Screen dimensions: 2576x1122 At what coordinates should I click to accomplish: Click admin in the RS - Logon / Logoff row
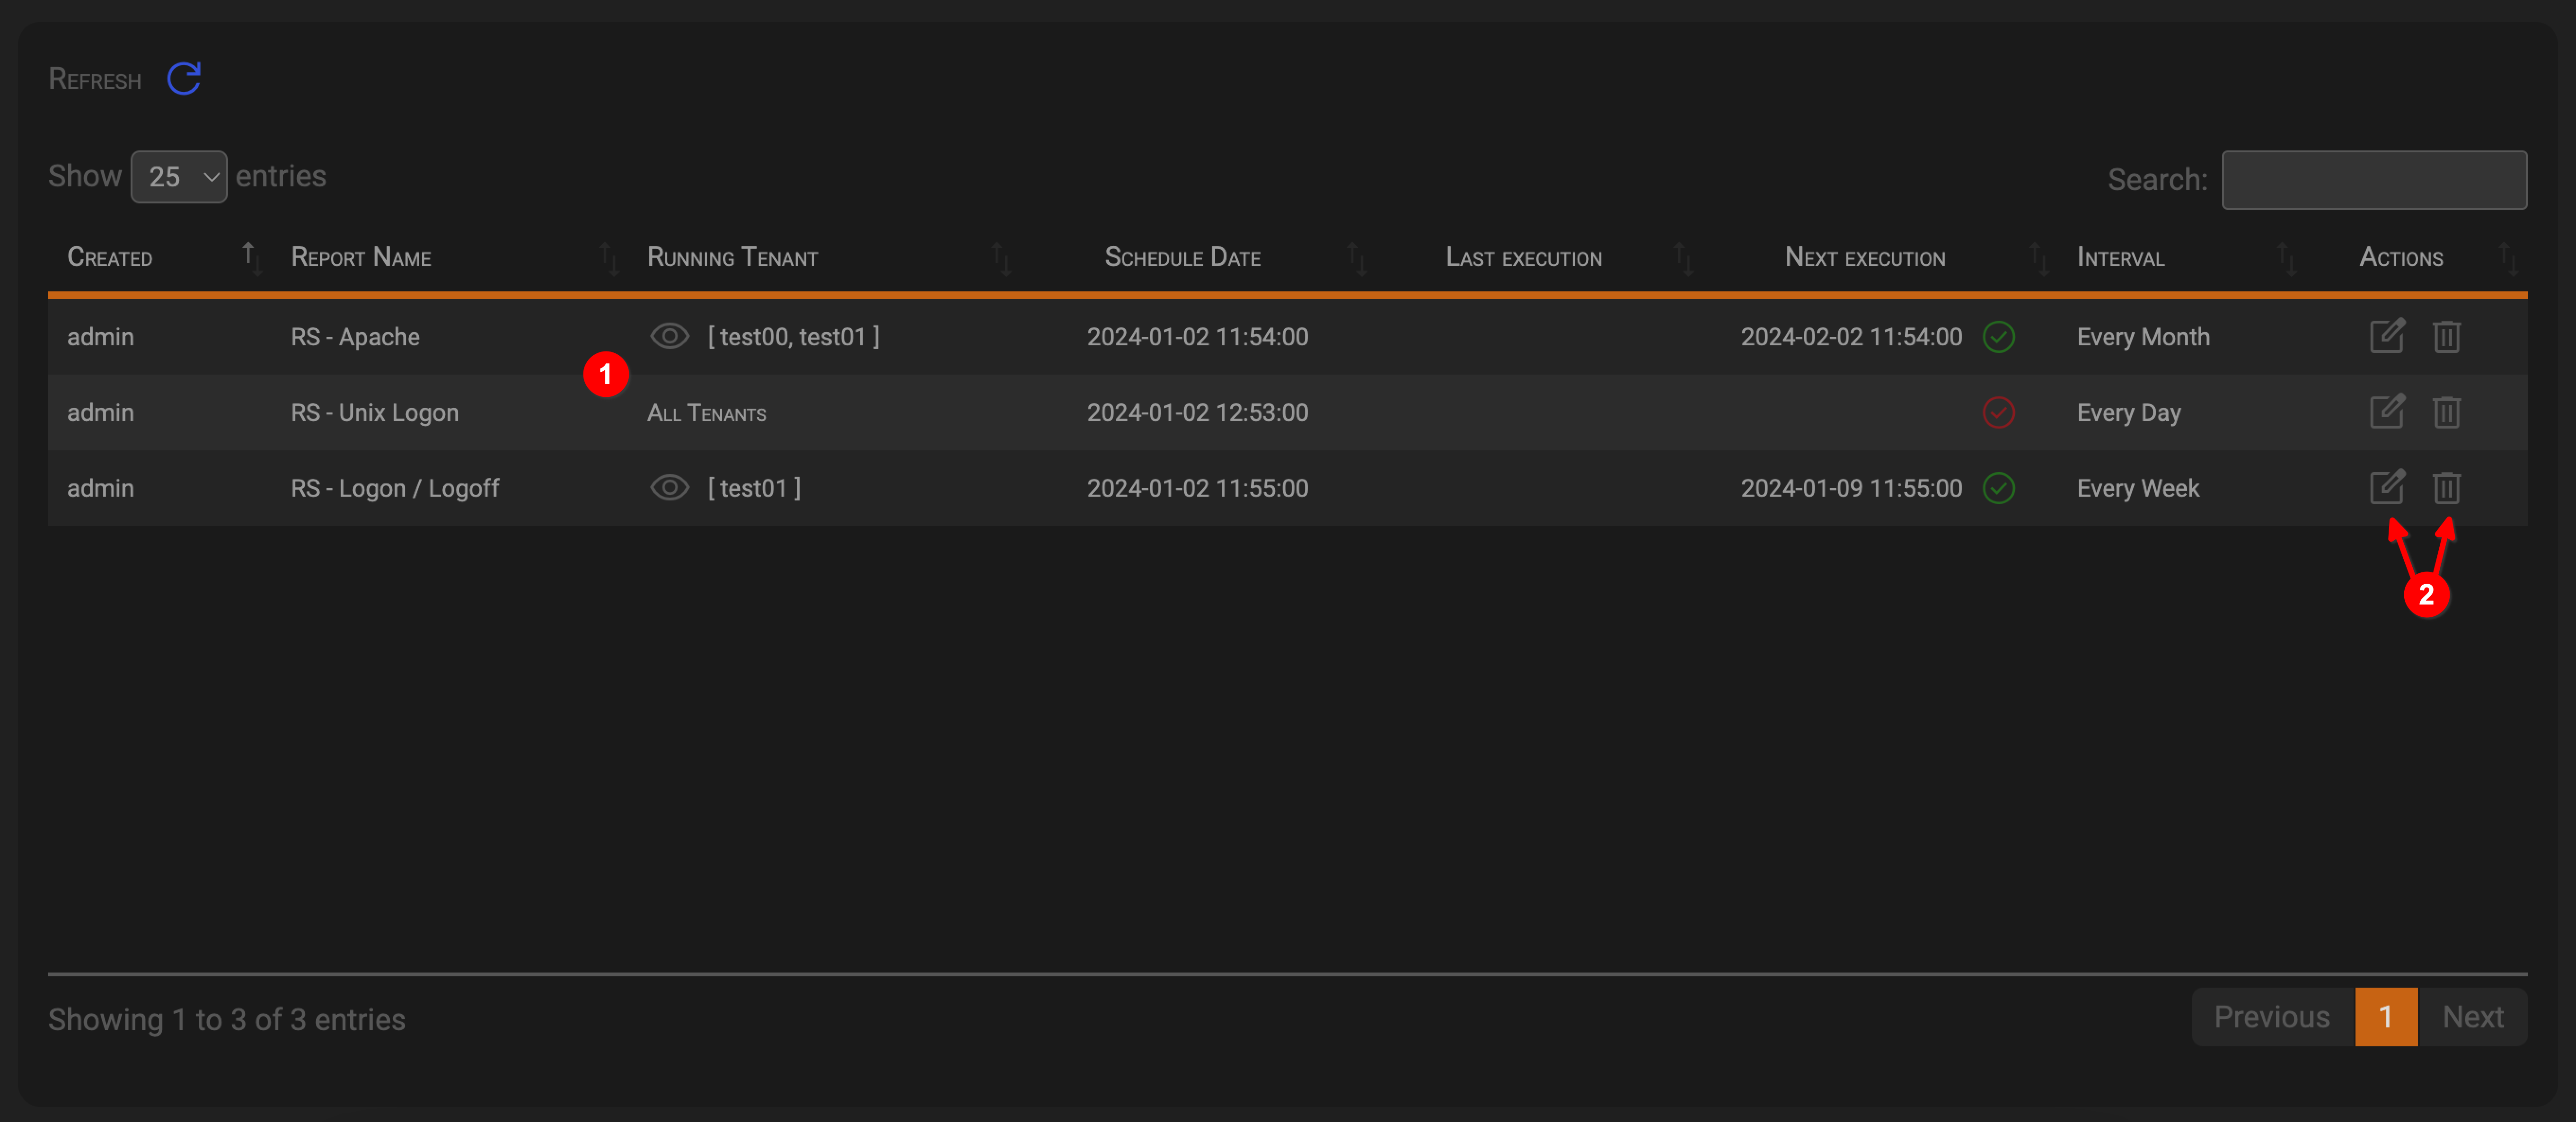(100, 488)
